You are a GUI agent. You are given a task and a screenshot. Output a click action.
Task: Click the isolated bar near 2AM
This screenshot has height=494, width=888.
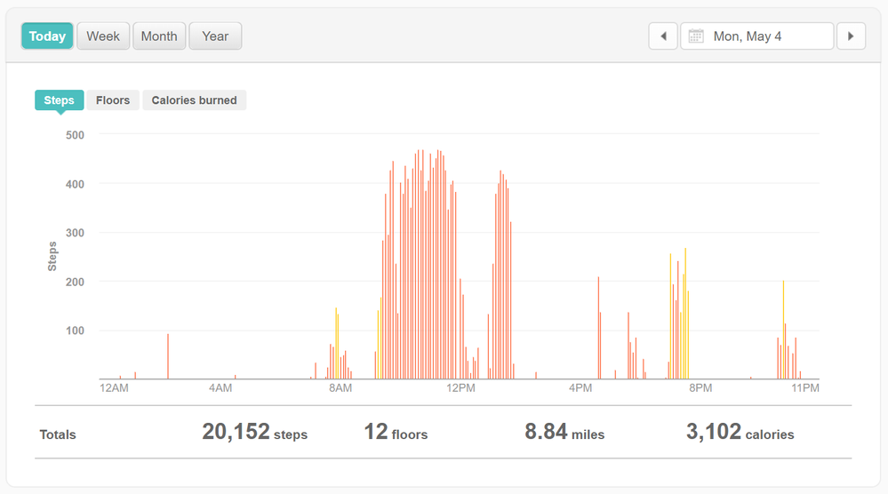tap(168, 357)
